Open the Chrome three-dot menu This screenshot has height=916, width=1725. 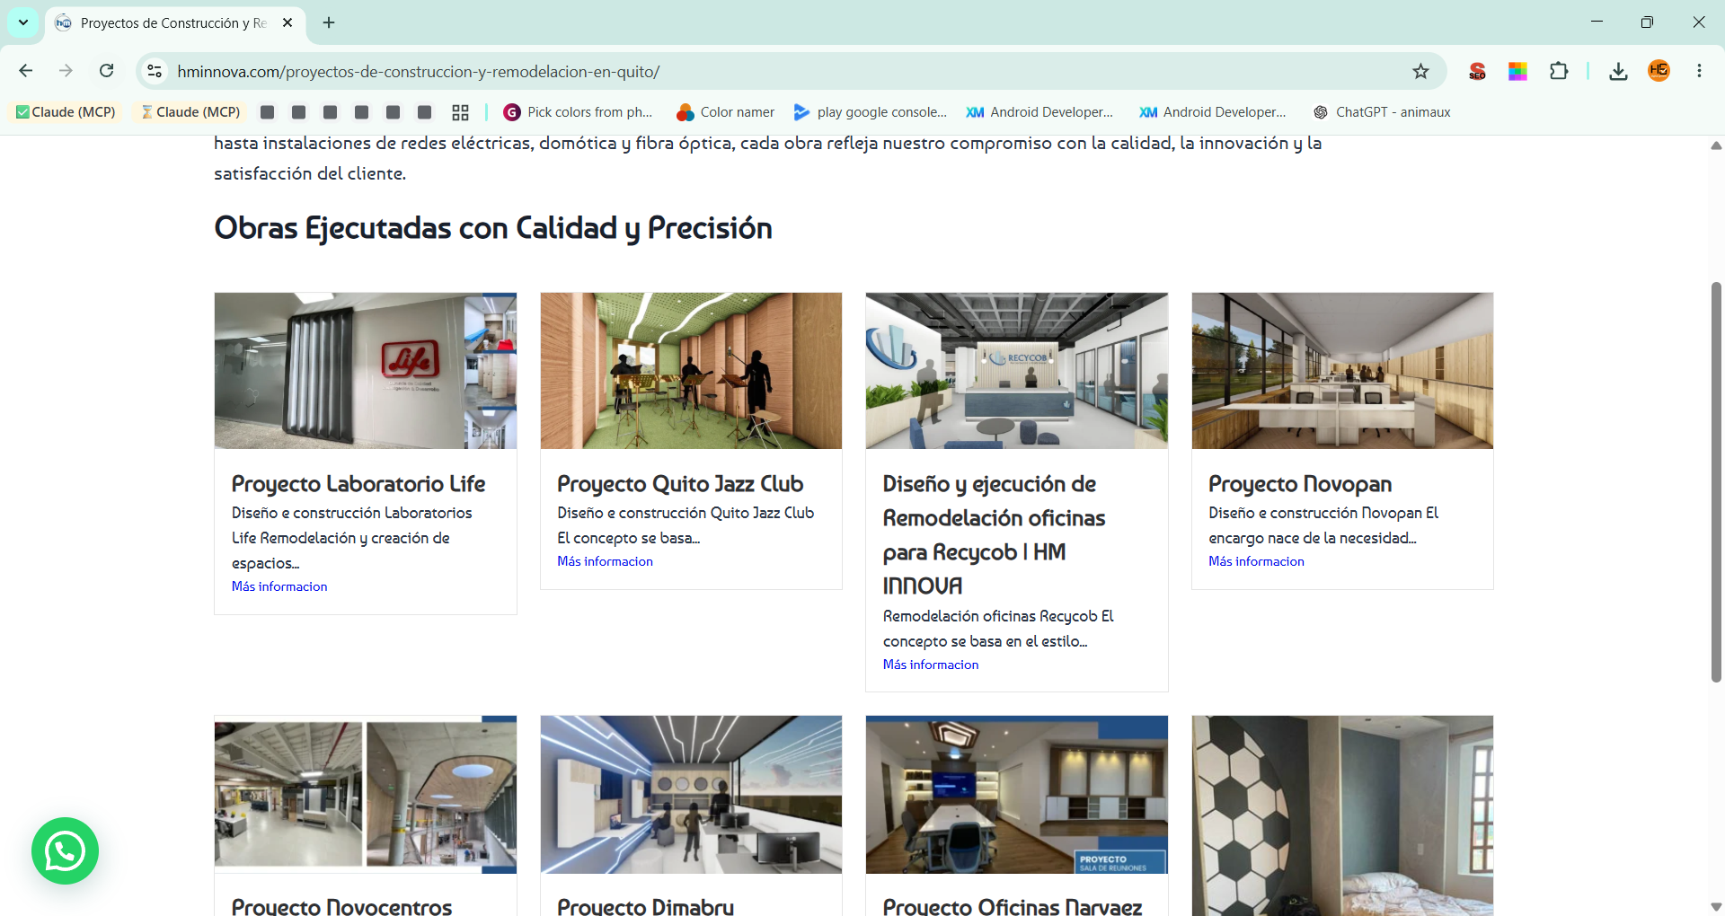(1699, 71)
